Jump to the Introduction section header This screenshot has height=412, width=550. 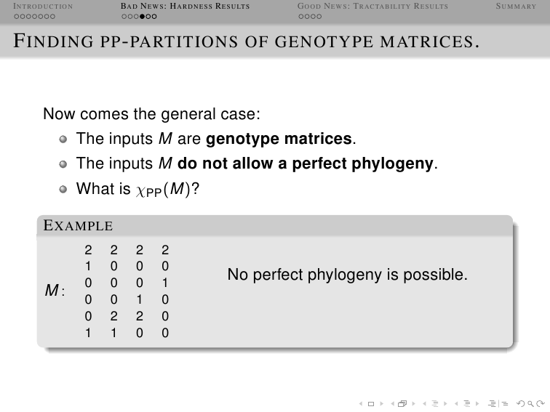[43, 7]
